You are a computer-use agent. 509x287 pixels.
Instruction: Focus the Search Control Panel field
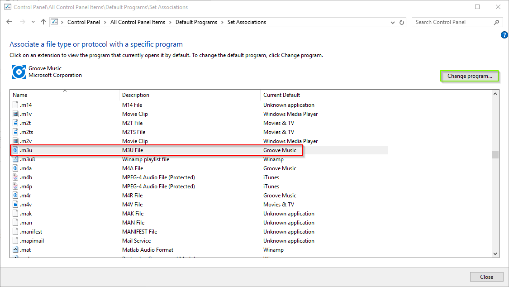(x=453, y=22)
